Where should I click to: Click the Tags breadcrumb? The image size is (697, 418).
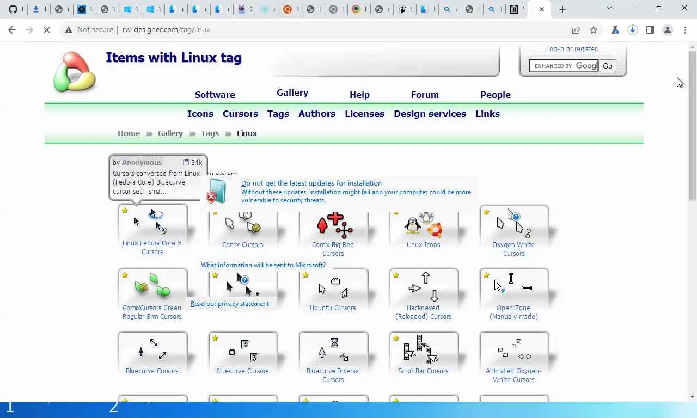coord(210,133)
